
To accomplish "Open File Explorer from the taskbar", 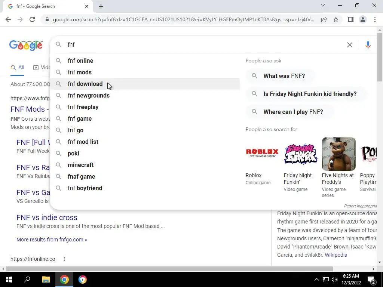I will click(46, 280).
